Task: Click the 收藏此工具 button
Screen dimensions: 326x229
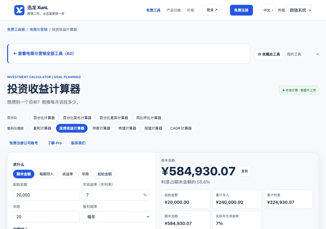Action: [269, 54]
